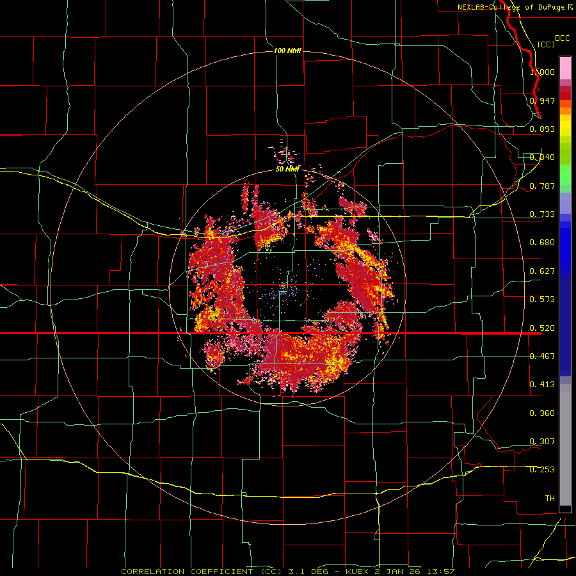Click the TH threshold label

(550, 499)
